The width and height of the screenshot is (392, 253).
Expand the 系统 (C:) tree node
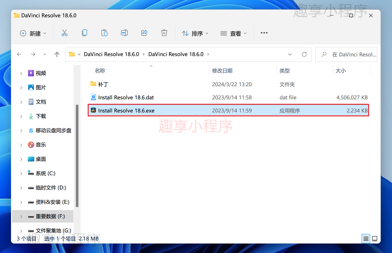click(21, 173)
